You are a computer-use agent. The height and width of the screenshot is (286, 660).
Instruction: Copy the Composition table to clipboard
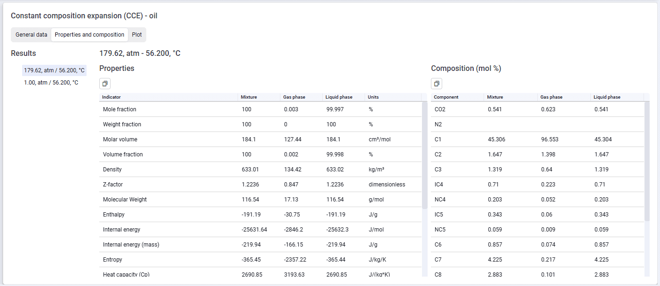point(437,84)
